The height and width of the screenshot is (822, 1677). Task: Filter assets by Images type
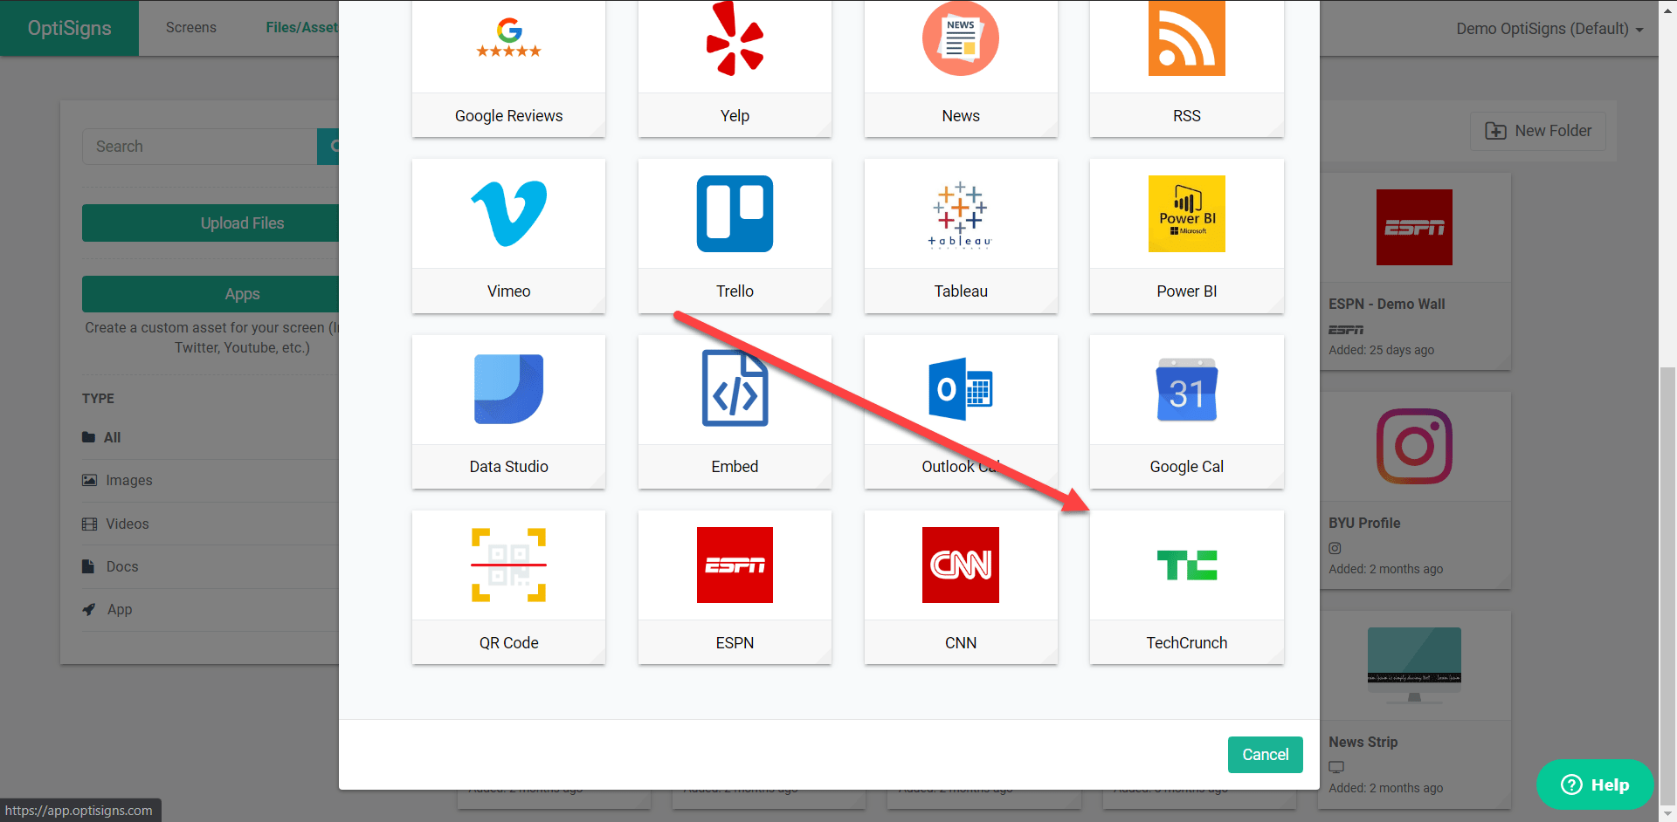(x=128, y=480)
